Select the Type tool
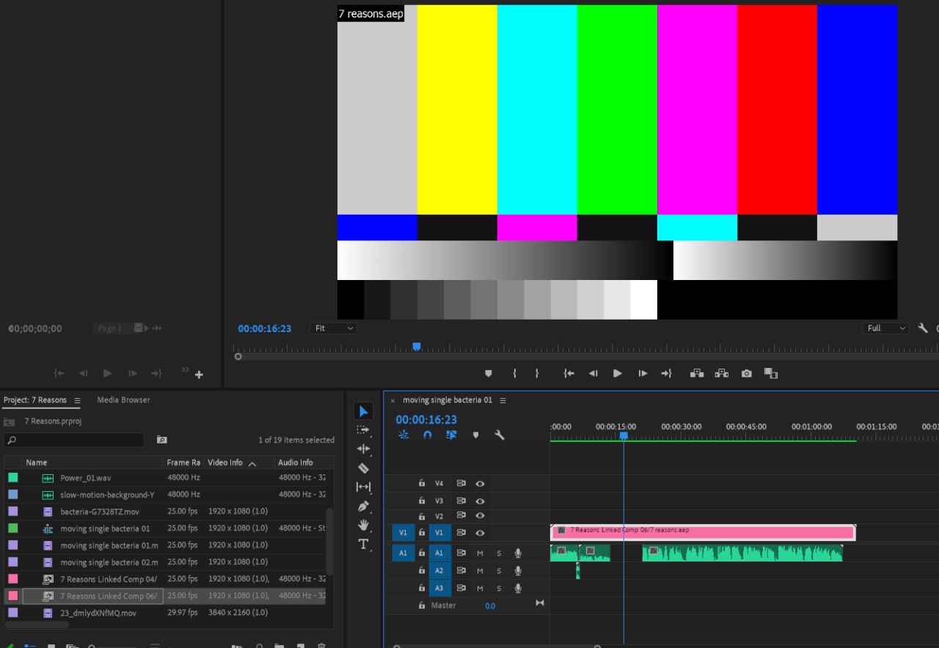 [363, 544]
